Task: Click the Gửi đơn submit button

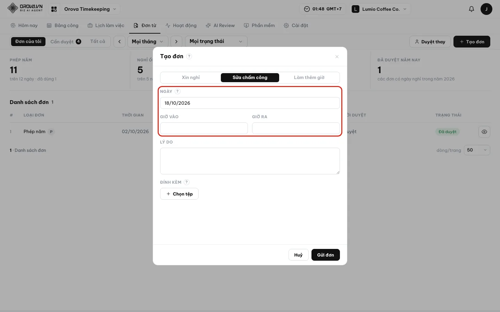Action: coord(326,255)
